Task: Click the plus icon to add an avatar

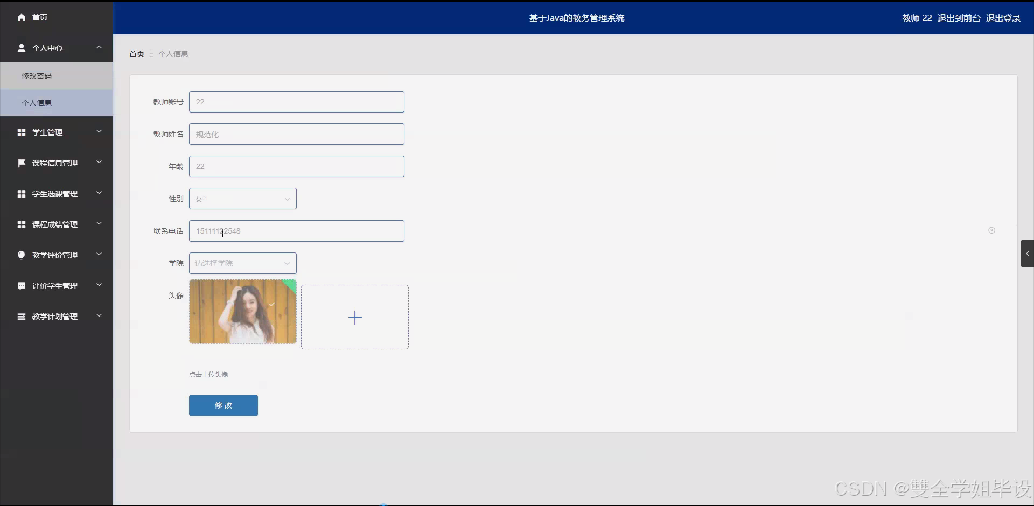Action: pyautogui.click(x=355, y=317)
